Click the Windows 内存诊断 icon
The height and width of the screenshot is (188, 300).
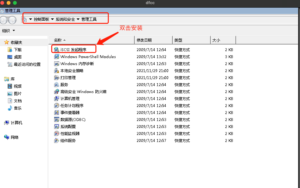click(x=56, y=64)
